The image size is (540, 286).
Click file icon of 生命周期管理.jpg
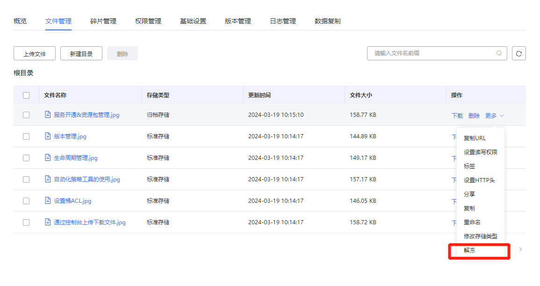(48, 157)
